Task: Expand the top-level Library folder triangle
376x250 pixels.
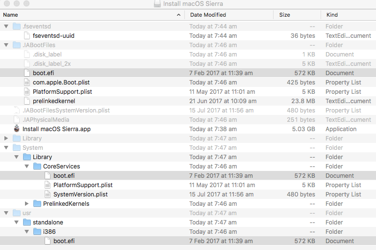Action: click(x=6, y=139)
